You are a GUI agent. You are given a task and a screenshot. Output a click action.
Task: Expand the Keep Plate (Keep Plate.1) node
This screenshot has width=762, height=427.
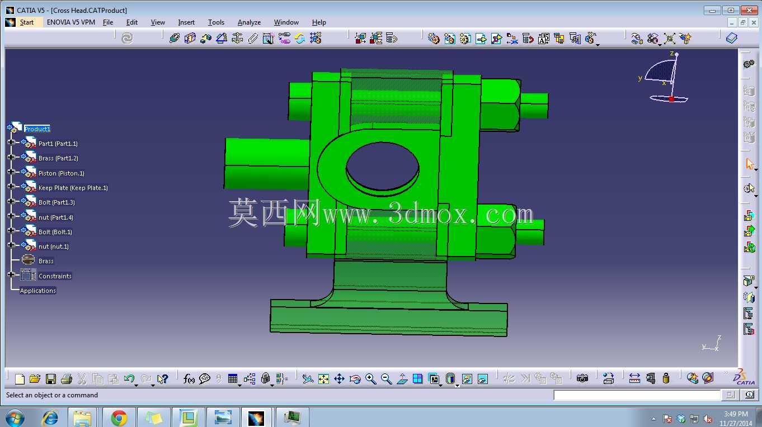(x=11, y=187)
